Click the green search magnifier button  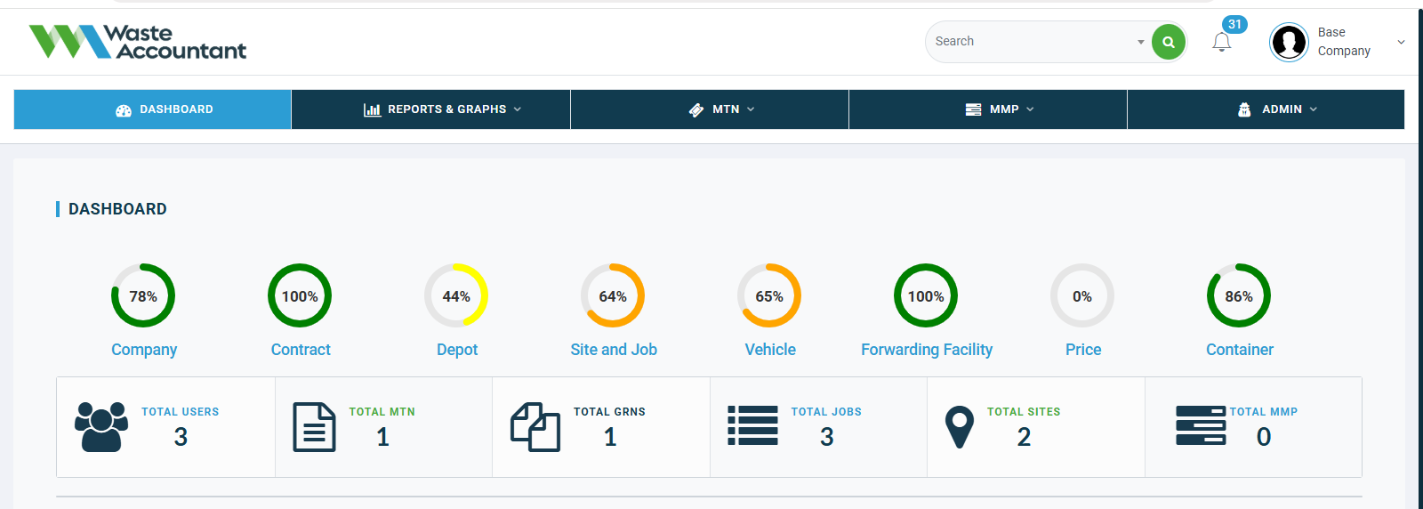1169,42
